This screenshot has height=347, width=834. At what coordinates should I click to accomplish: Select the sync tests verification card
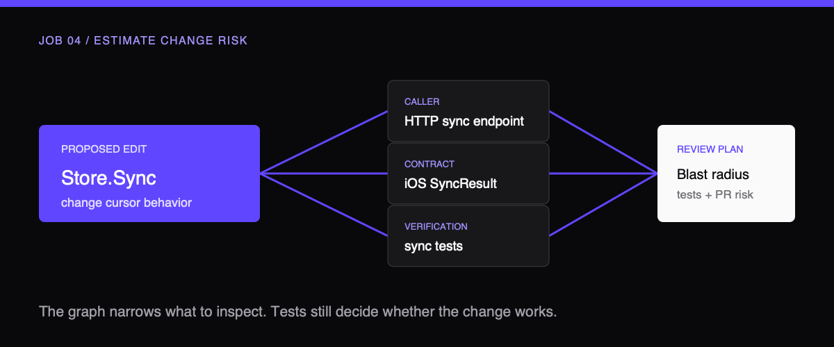[x=468, y=236]
